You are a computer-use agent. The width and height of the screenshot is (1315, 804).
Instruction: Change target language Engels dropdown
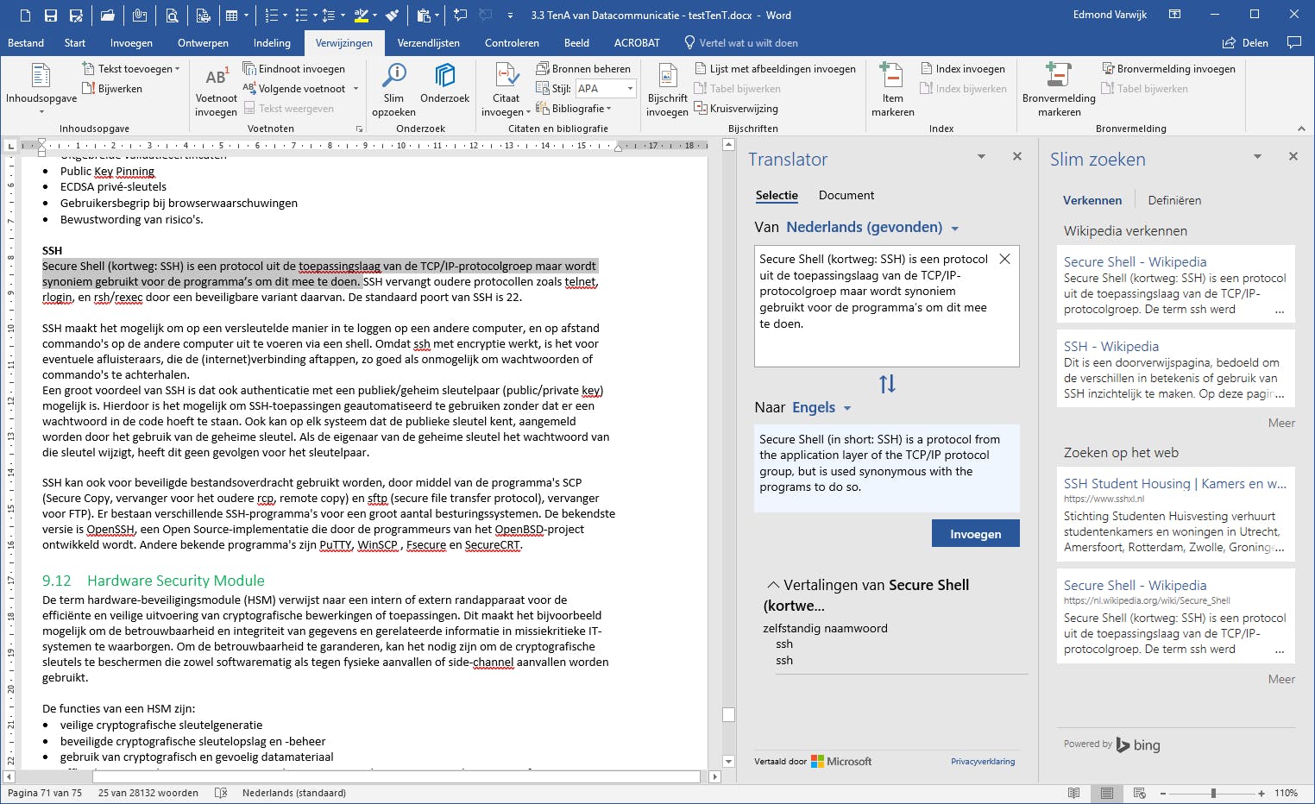click(x=821, y=408)
